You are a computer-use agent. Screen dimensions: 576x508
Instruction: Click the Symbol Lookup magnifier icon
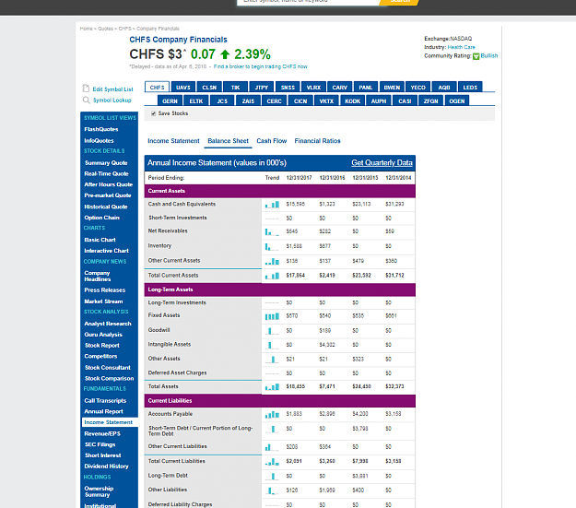[86, 100]
